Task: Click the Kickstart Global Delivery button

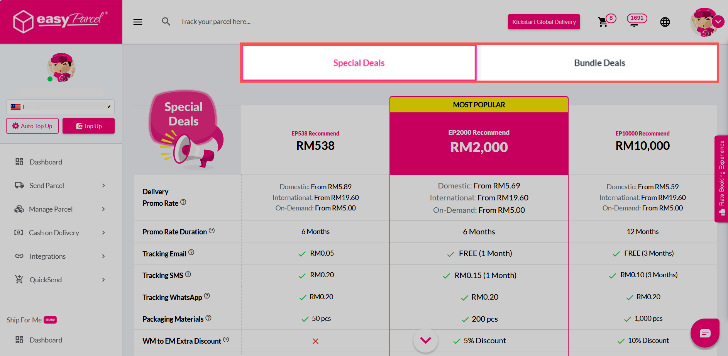Action: click(544, 22)
